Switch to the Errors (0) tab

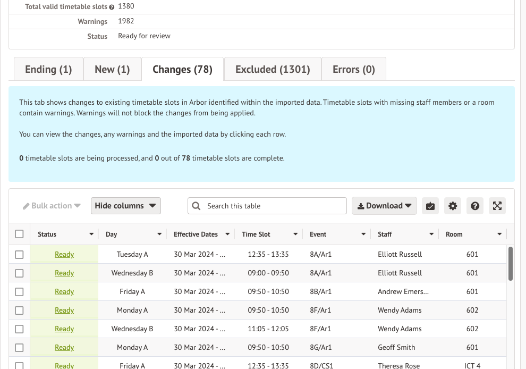tap(353, 69)
